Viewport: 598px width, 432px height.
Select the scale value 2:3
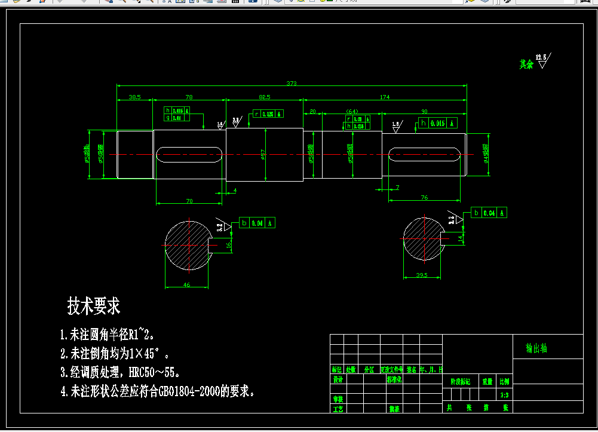pos(504,394)
